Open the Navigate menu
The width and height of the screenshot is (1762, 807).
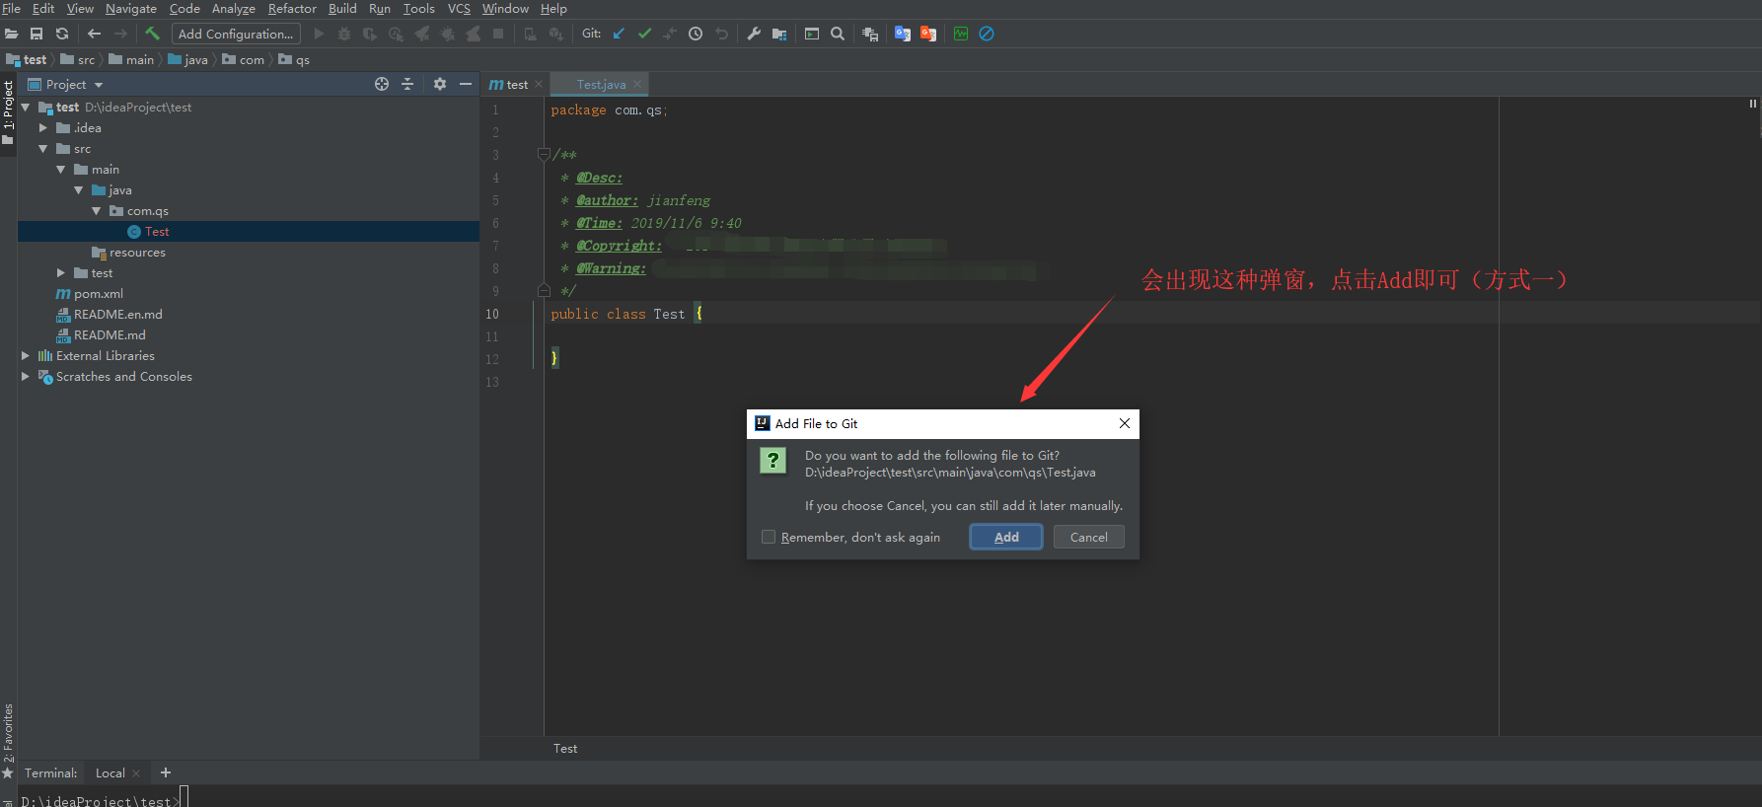tap(131, 9)
